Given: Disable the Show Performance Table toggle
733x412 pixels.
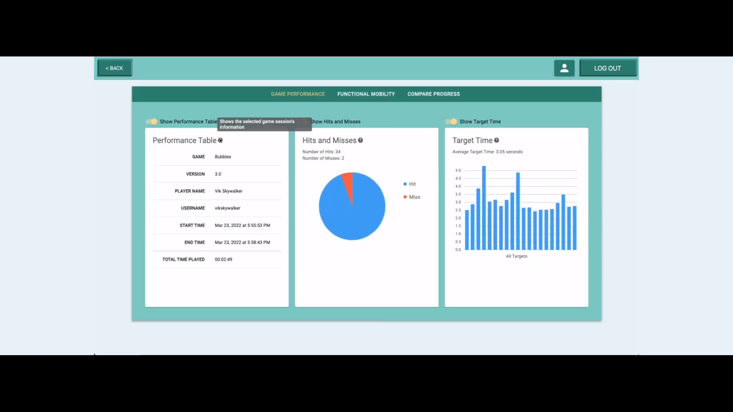Looking at the screenshot, I should click(x=152, y=121).
